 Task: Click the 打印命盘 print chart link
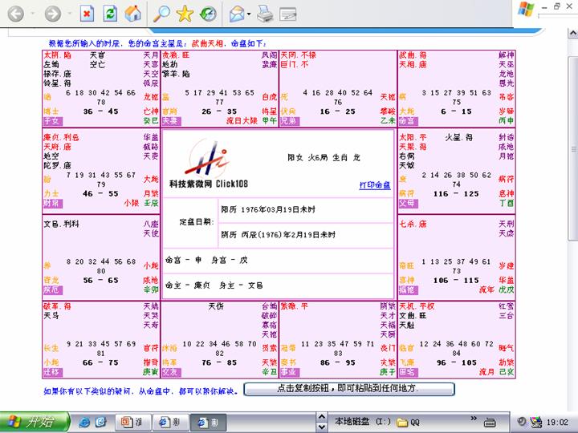(x=375, y=185)
